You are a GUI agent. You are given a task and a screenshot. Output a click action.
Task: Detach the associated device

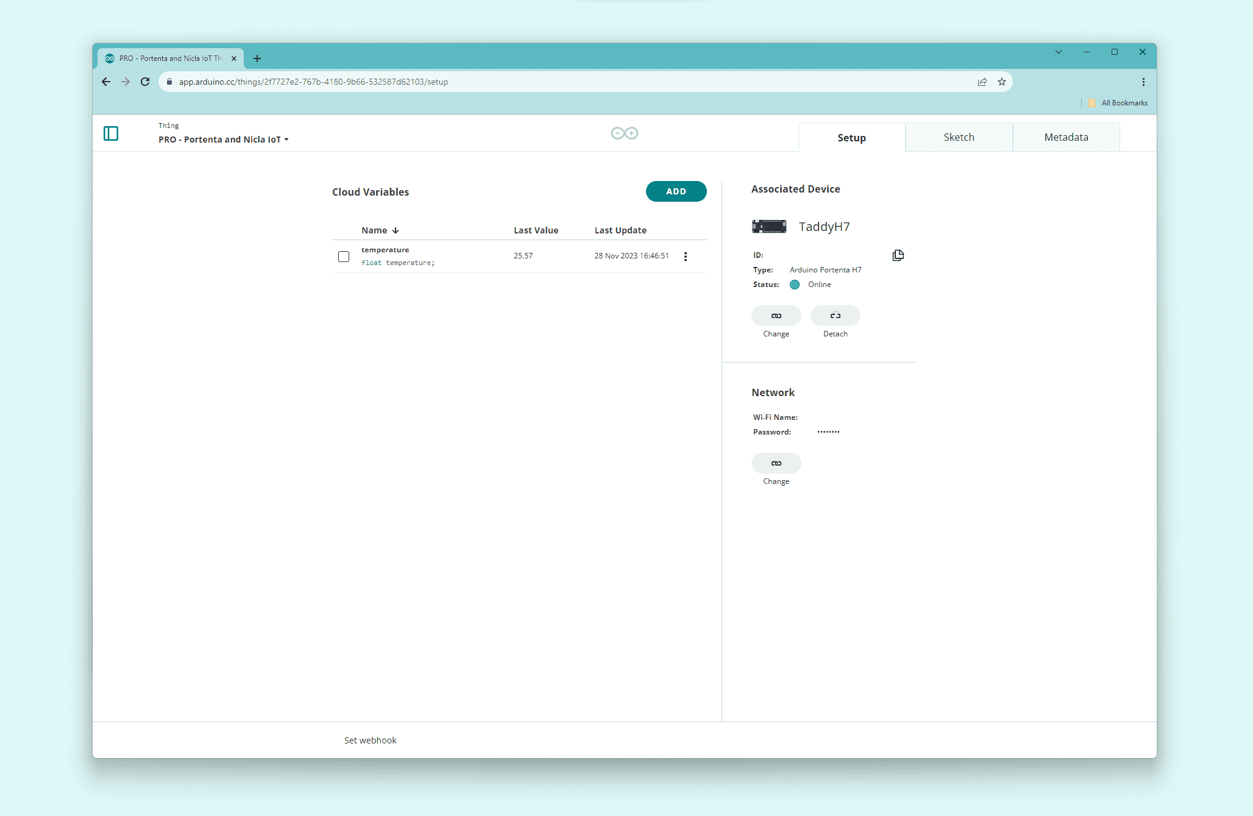coord(835,316)
